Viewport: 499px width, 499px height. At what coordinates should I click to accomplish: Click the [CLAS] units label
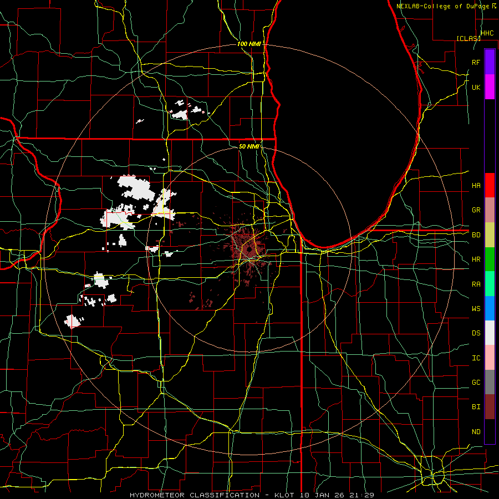[x=469, y=38]
